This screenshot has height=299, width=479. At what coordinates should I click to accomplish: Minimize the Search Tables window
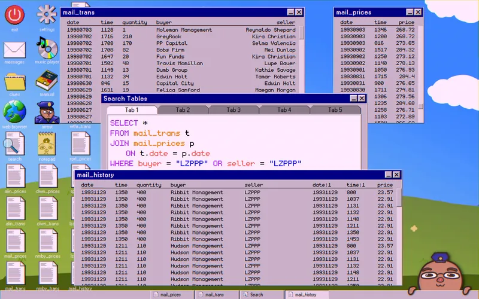point(353,98)
